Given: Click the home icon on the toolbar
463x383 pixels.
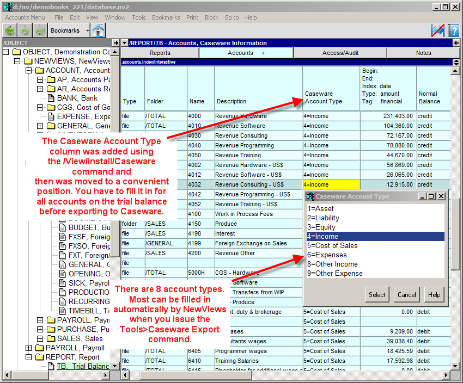Looking at the screenshot, I should tap(98, 31).
